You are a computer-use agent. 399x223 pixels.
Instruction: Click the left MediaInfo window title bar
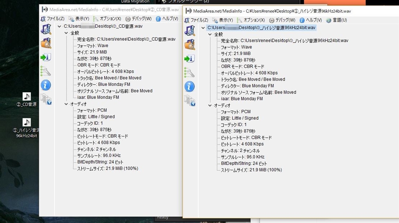point(111,9)
